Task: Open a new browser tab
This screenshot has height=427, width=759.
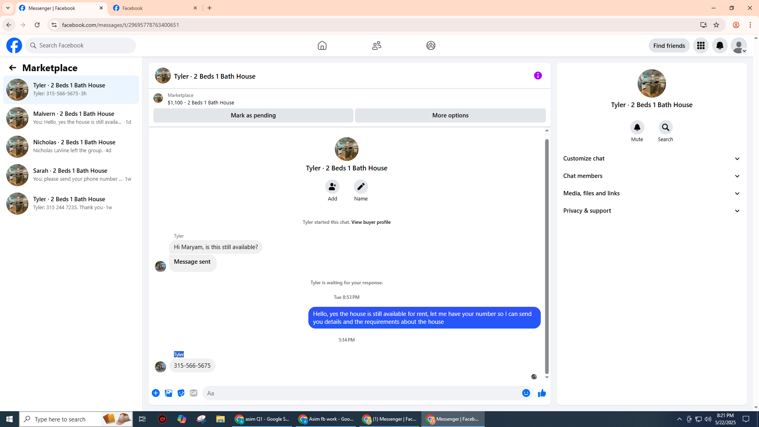Action: (210, 8)
